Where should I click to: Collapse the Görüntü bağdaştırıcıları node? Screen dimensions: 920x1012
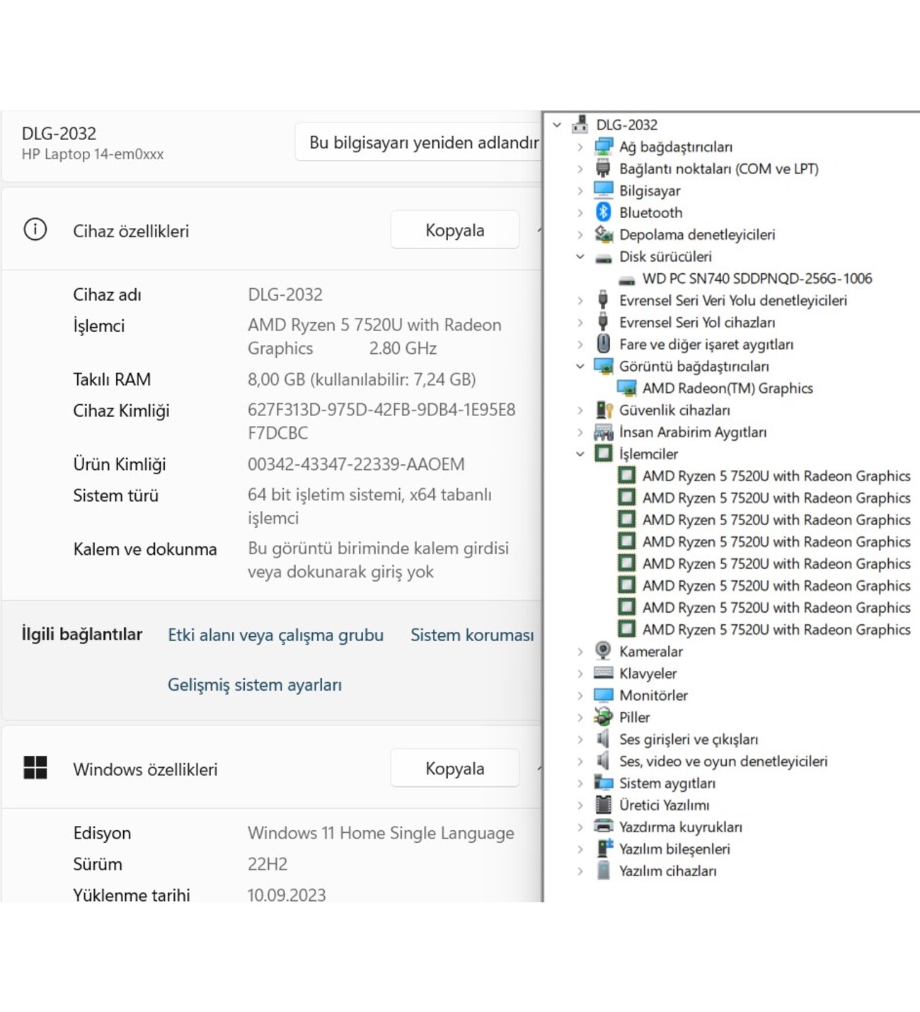580,367
